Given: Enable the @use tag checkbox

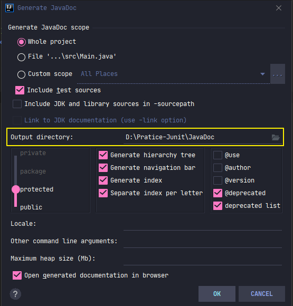Looking at the screenshot, I should point(218,155).
